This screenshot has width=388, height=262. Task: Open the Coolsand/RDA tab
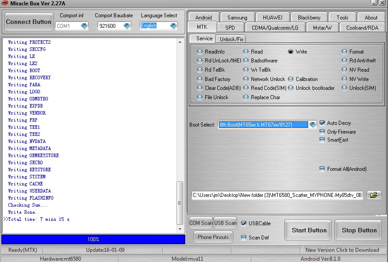click(362, 27)
